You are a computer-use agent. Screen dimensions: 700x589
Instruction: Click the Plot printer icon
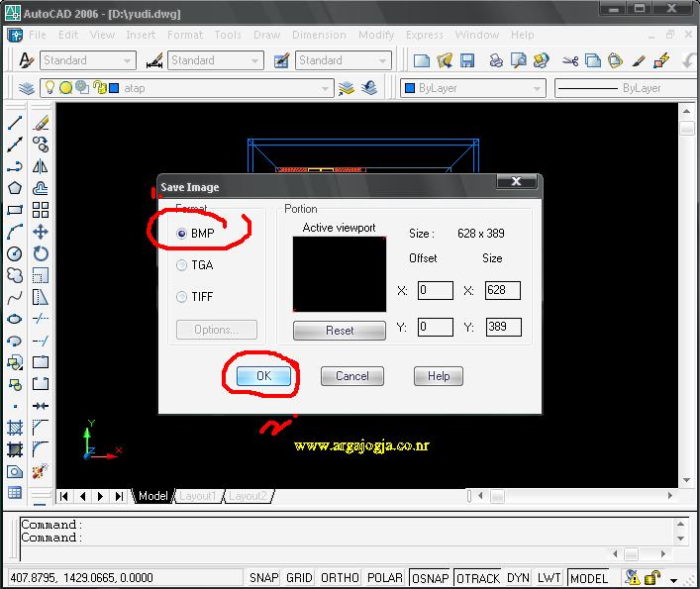click(496, 60)
